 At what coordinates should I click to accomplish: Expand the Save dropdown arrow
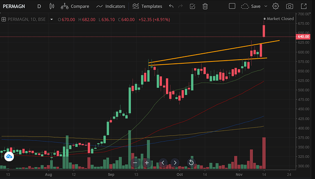[266, 6]
